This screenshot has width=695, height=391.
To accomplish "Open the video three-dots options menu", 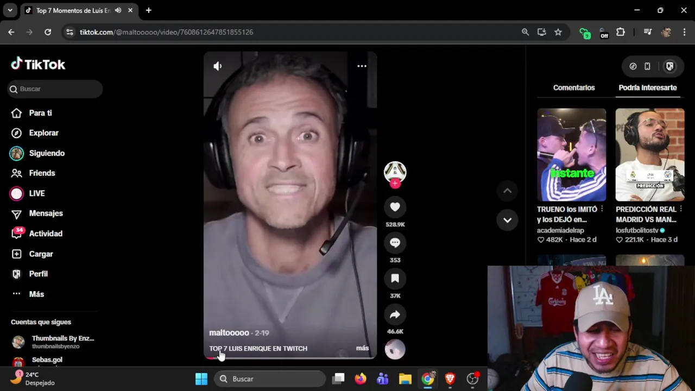I will [x=362, y=66].
